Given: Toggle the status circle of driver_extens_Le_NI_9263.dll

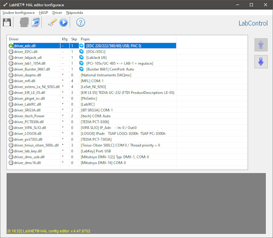Looking at the screenshot, I should coord(11,87).
